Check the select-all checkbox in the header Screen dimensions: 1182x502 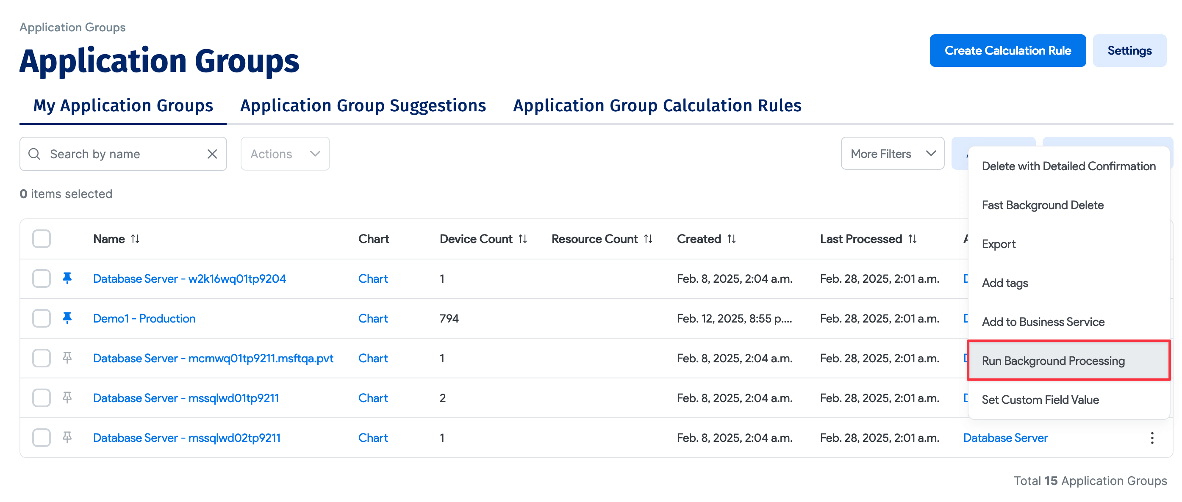[41, 239]
